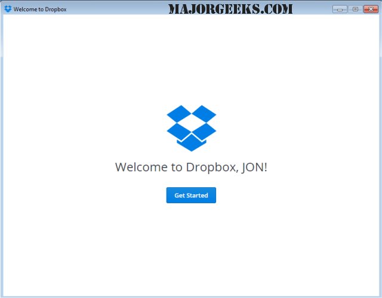Click the large Dropbox logo

pyautogui.click(x=191, y=128)
